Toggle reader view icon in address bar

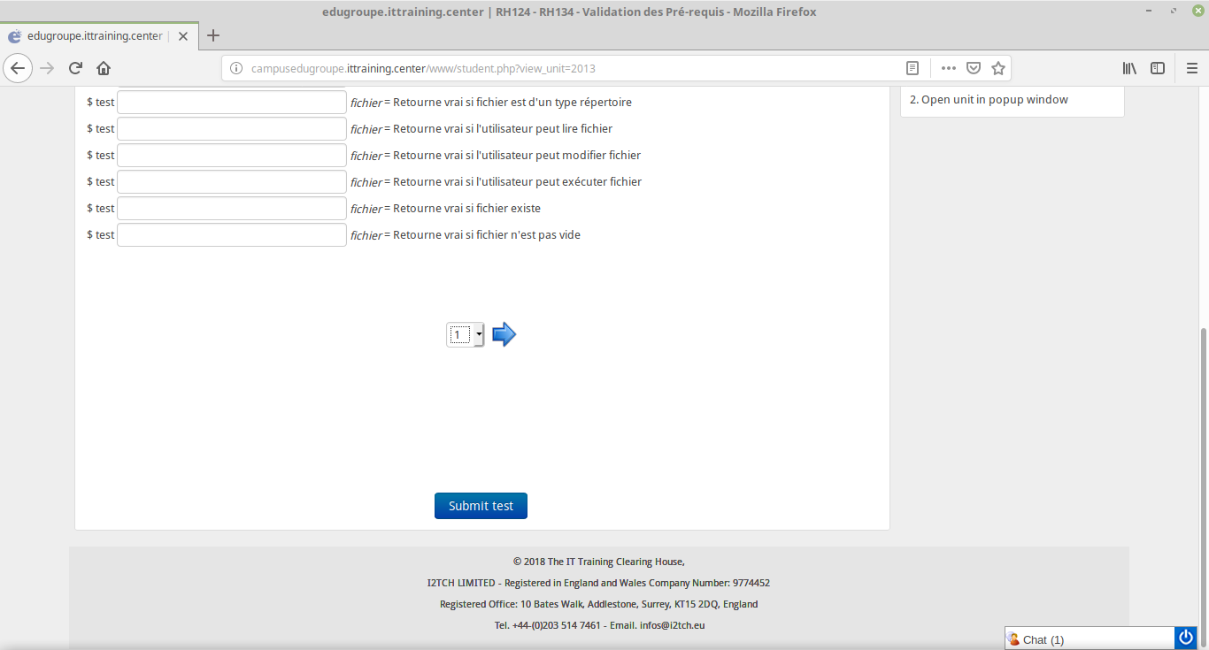coord(913,68)
